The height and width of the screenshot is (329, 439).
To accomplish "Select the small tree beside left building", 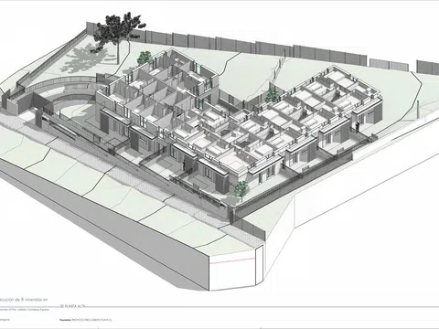I will point(145,58).
